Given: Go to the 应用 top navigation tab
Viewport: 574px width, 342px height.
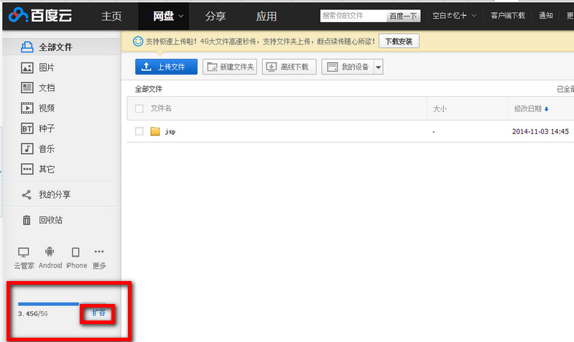Looking at the screenshot, I should click(x=267, y=16).
